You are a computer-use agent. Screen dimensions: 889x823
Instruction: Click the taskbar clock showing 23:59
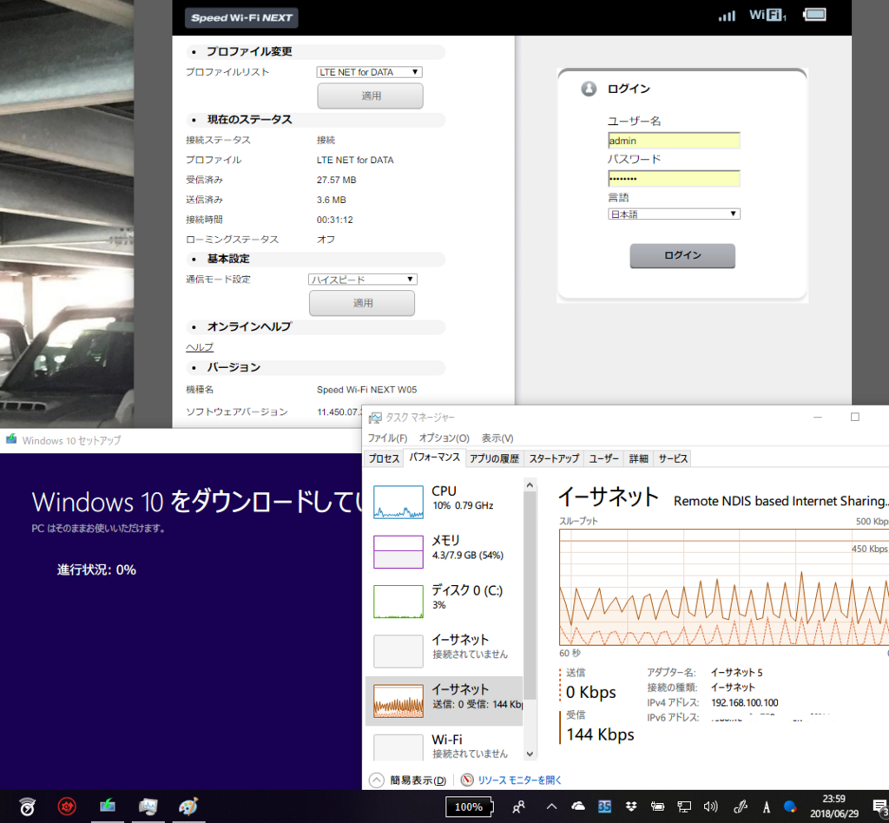click(834, 806)
